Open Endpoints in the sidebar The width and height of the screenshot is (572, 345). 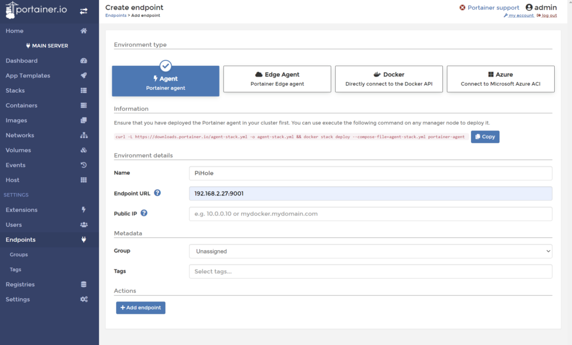pos(49,239)
